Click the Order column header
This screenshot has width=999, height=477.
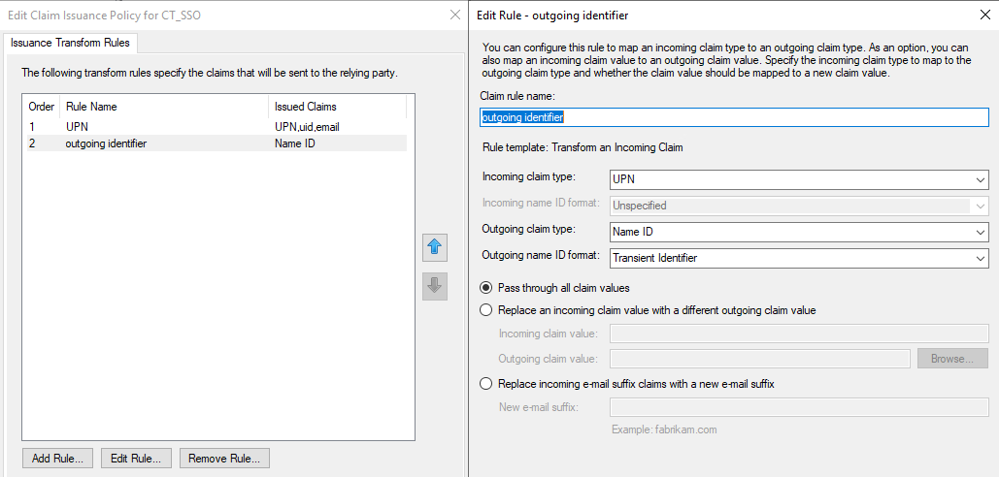click(x=42, y=107)
